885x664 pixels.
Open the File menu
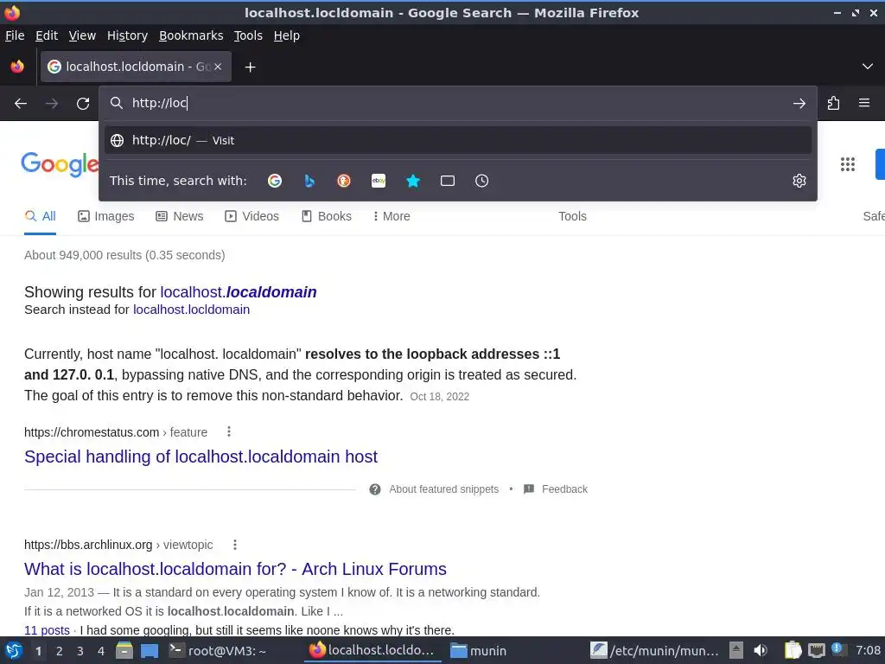[x=15, y=35]
